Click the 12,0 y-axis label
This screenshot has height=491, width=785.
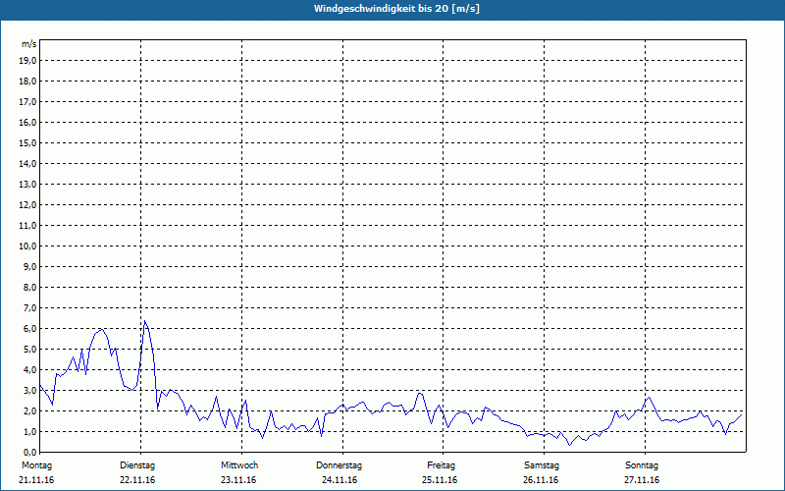click(28, 204)
